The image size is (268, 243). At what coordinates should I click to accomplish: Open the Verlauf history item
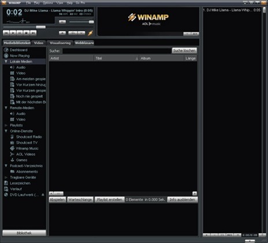click(x=16, y=189)
